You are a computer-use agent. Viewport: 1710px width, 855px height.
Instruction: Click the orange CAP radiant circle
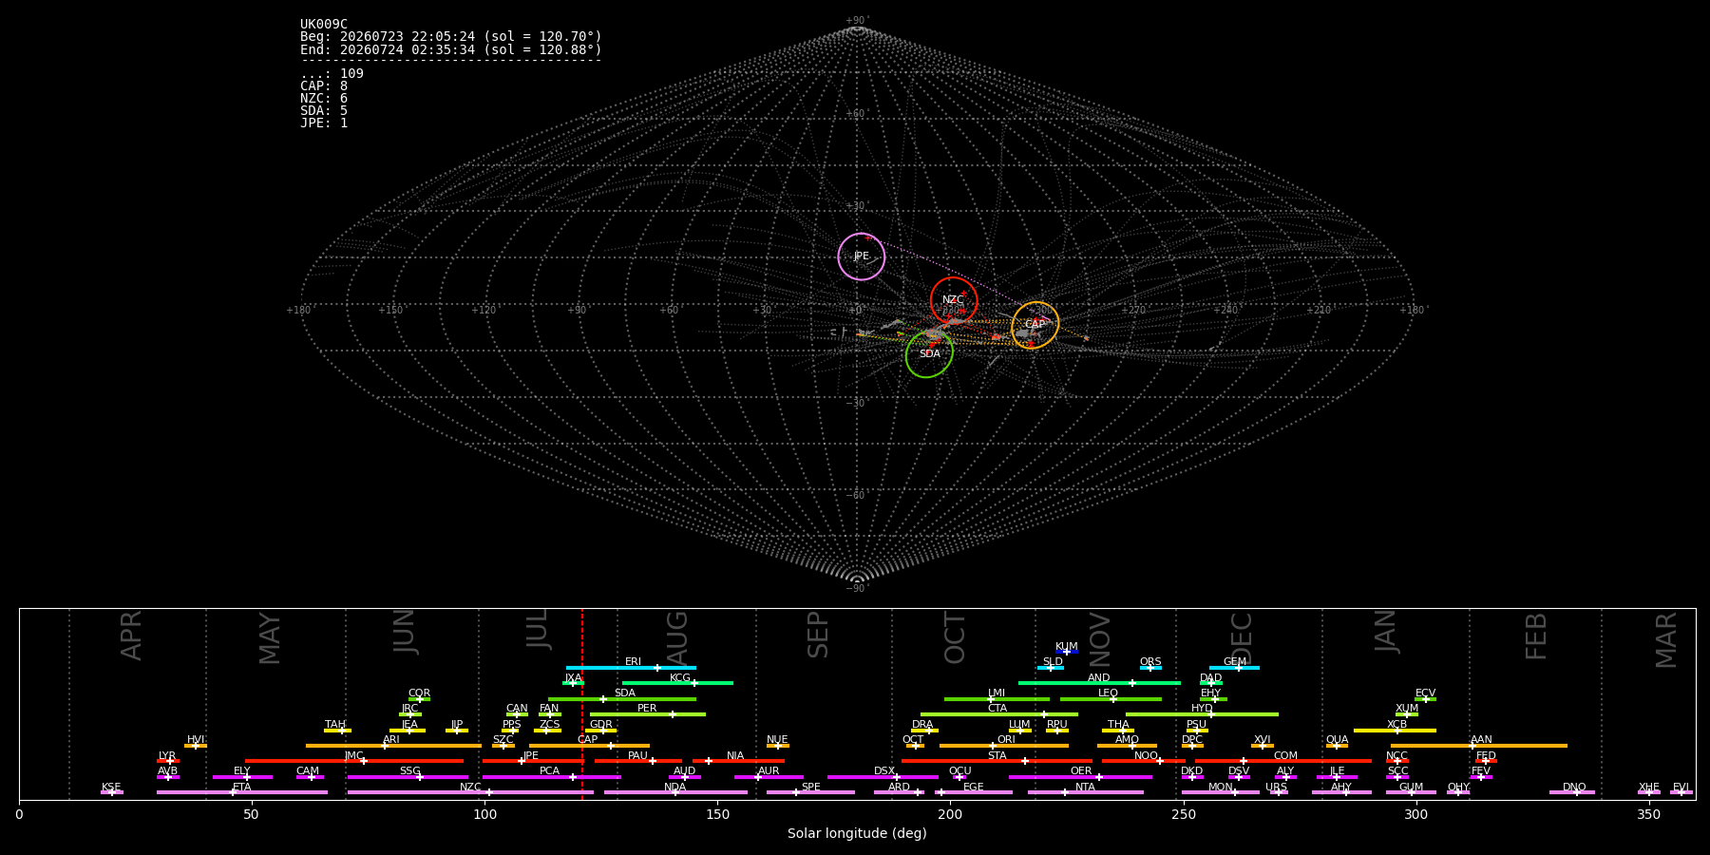1035,325
